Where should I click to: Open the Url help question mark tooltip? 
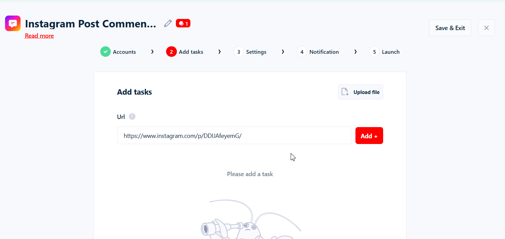click(x=132, y=116)
